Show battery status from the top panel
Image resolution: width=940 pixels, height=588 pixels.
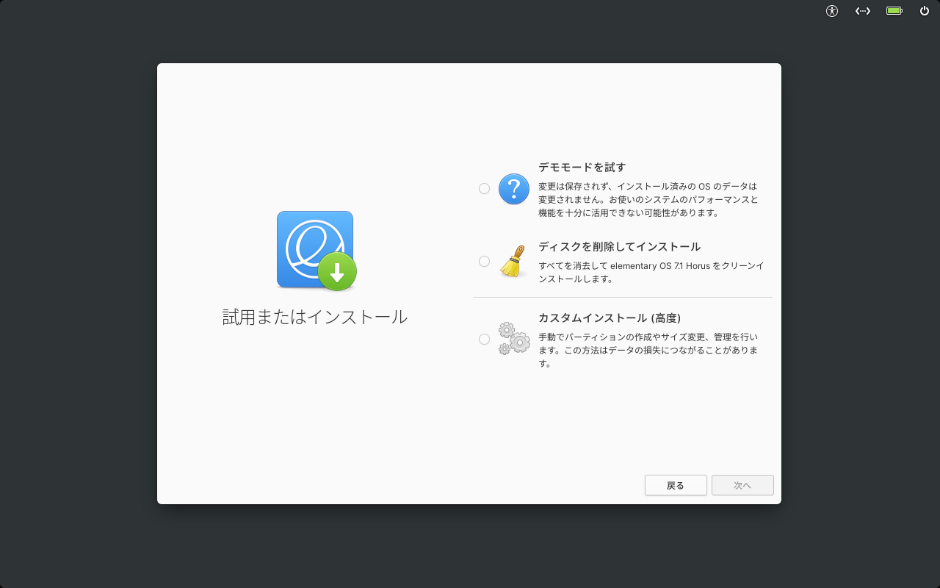[894, 11]
